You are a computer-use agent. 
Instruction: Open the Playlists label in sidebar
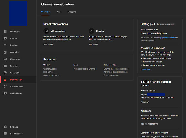coord(14,45)
